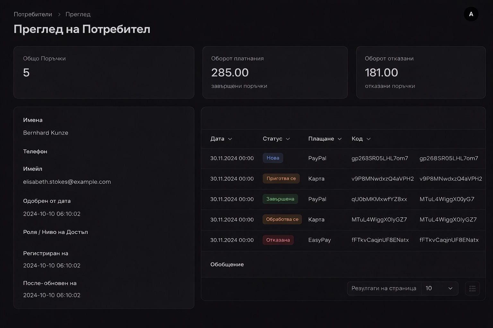Click the Оборот платнания value 285.00
The height and width of the screenshot is (328, 493).
230,73
